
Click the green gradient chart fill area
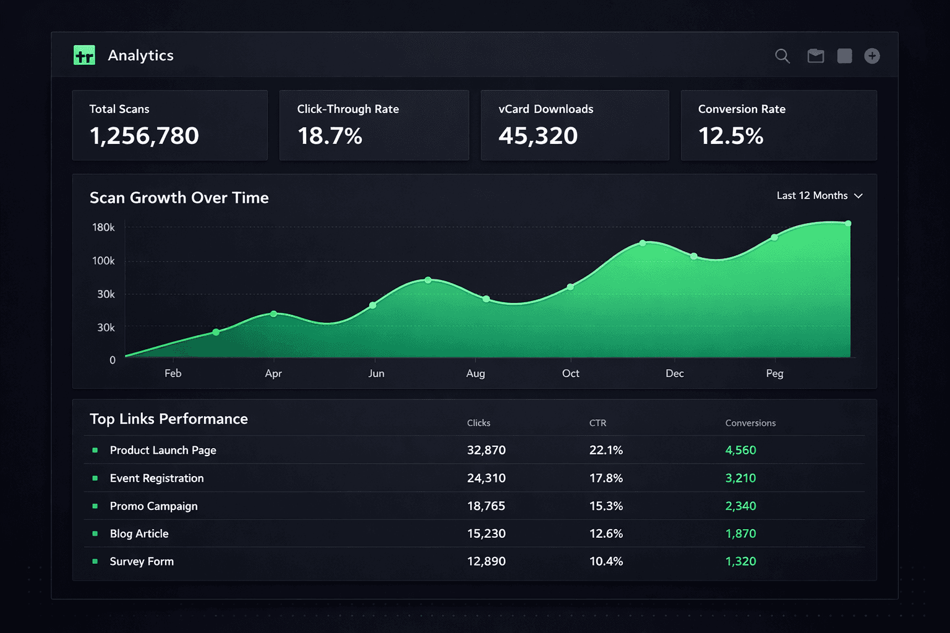433,334
